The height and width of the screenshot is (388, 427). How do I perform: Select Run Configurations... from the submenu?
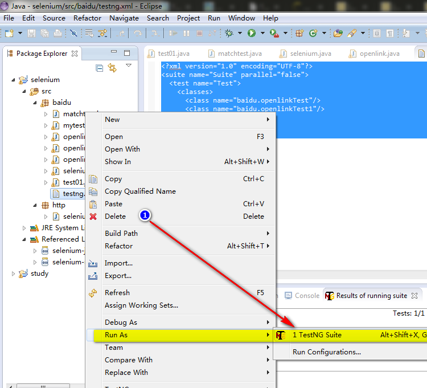(326, 352)
